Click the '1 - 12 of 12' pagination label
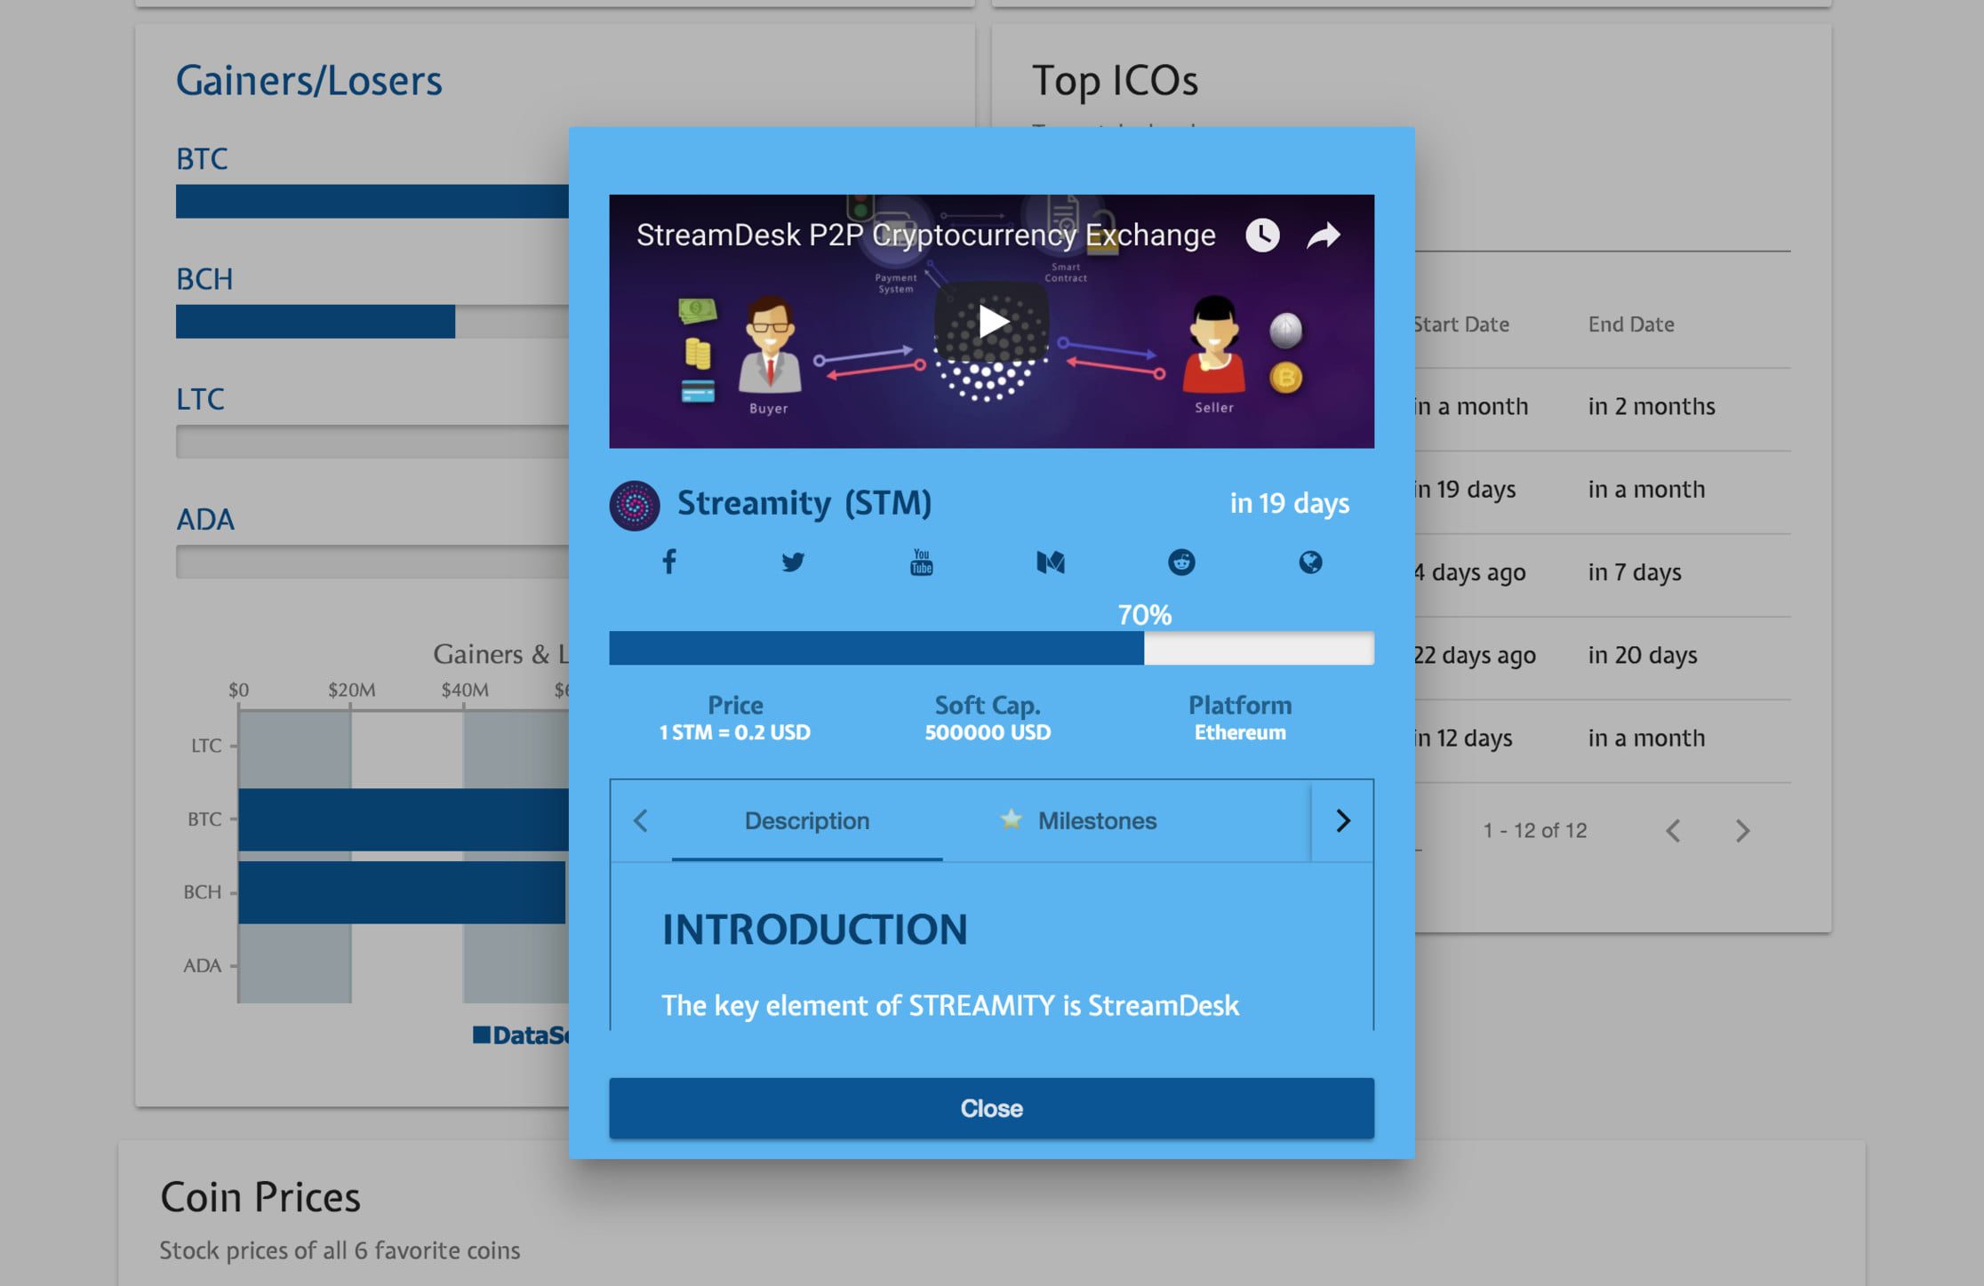 (x=1534, y=830)
